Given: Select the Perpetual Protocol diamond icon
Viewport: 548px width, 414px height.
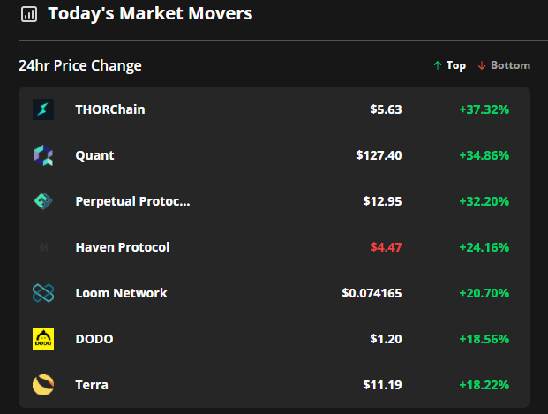Looking at the screenshot, I should (x=43, y=201).
